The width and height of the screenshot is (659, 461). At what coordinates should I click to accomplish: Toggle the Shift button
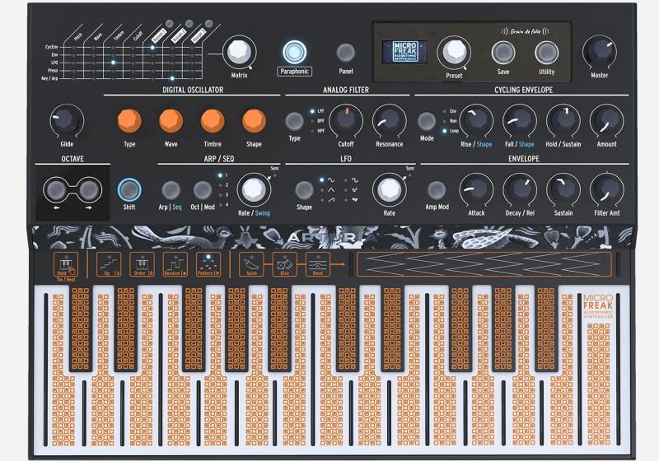[x=129, y=190]
